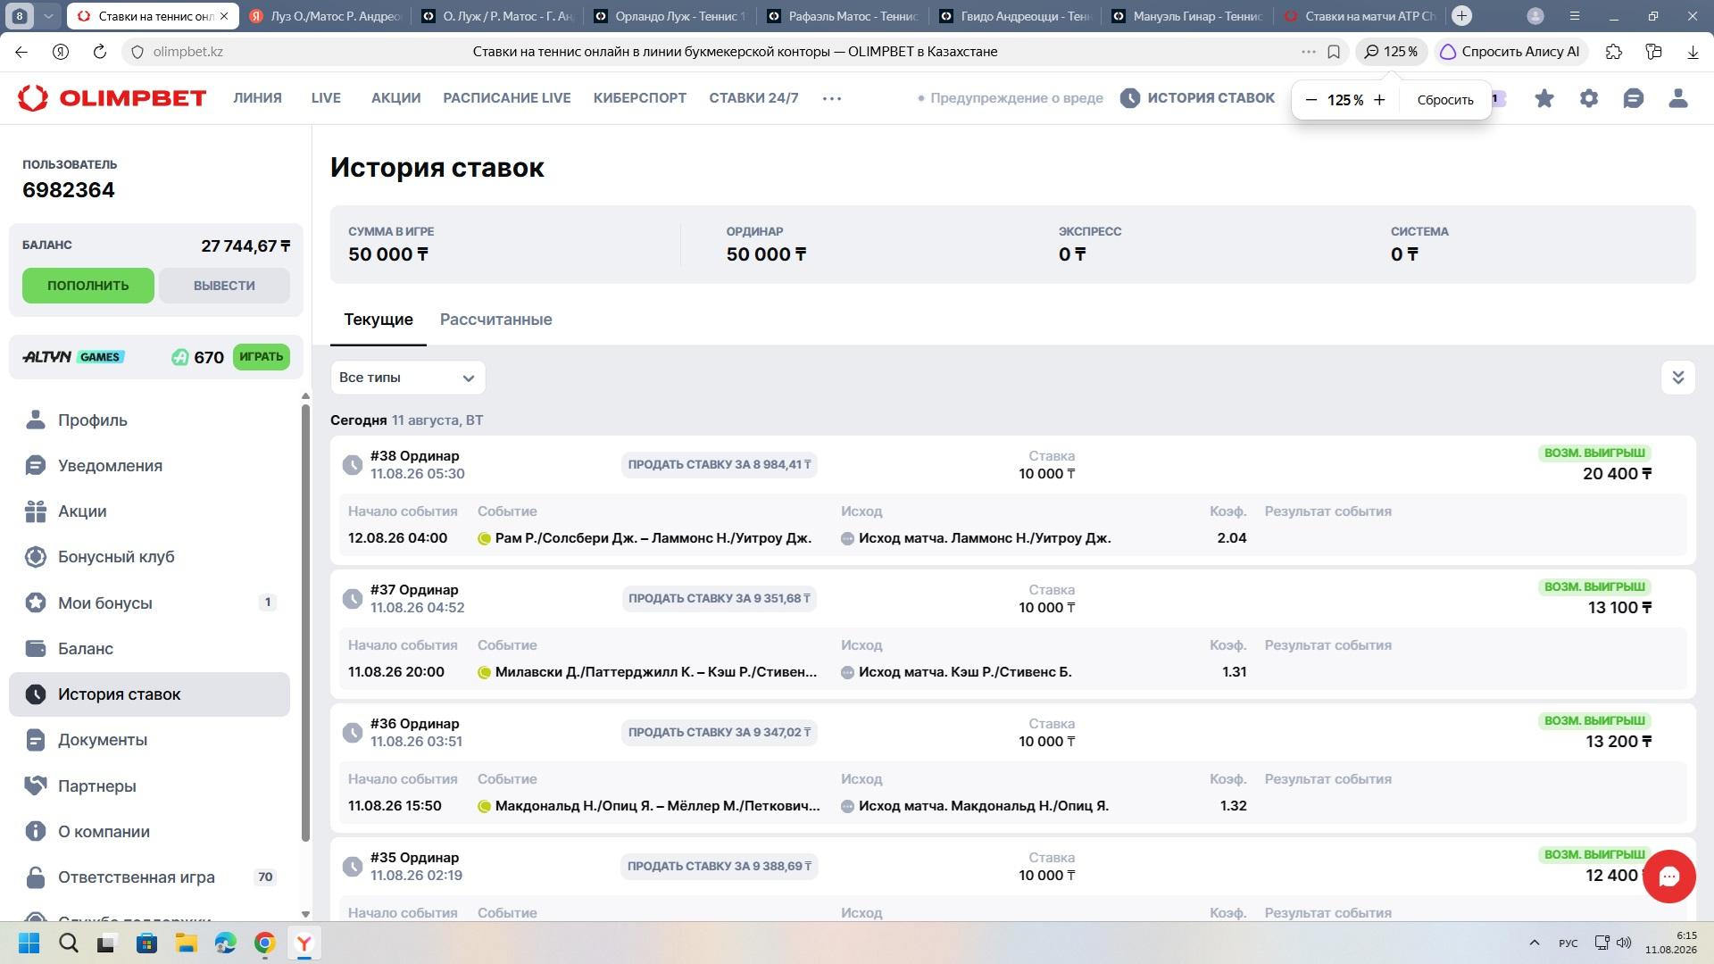Image resolution: width=1714 pixels, height=964 pixels.
Task: Open Спросить Алису AI assistant button
Action: (x=1510, y=52)
